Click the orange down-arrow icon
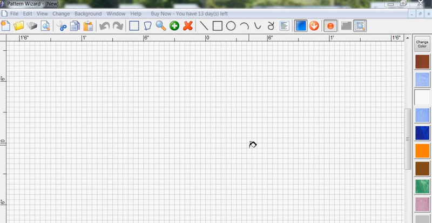The image size is (432, 223). [314, 26]
